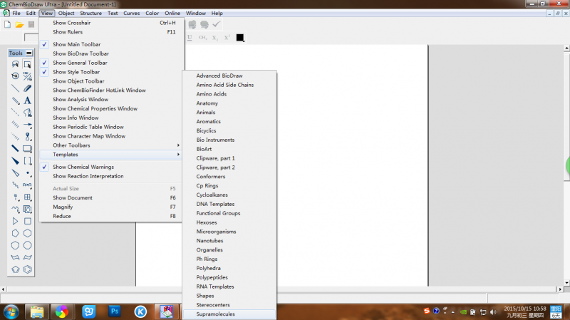Select the Cyclobutane ring tool
The image size is (570, 320).
pyautogui.click(x=27, y=221)
